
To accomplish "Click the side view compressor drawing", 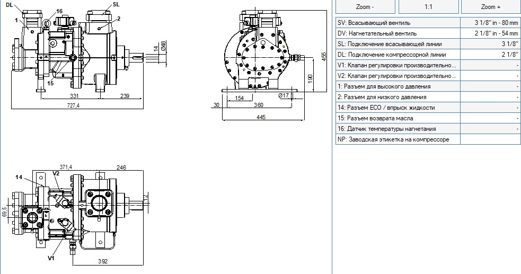I will 86,55.
